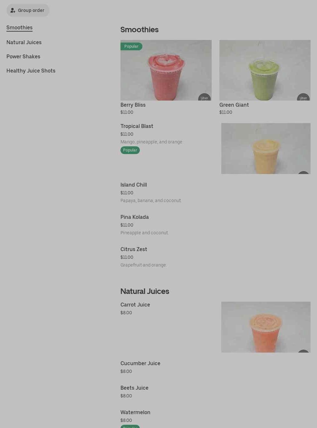View the Carrot Juice item image
317x428 pixels.
pyautogui.click(x=266, y=327)
